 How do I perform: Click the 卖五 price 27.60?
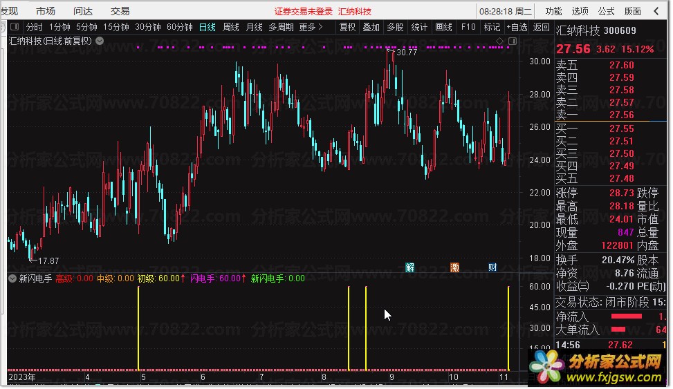pos(622,65)
